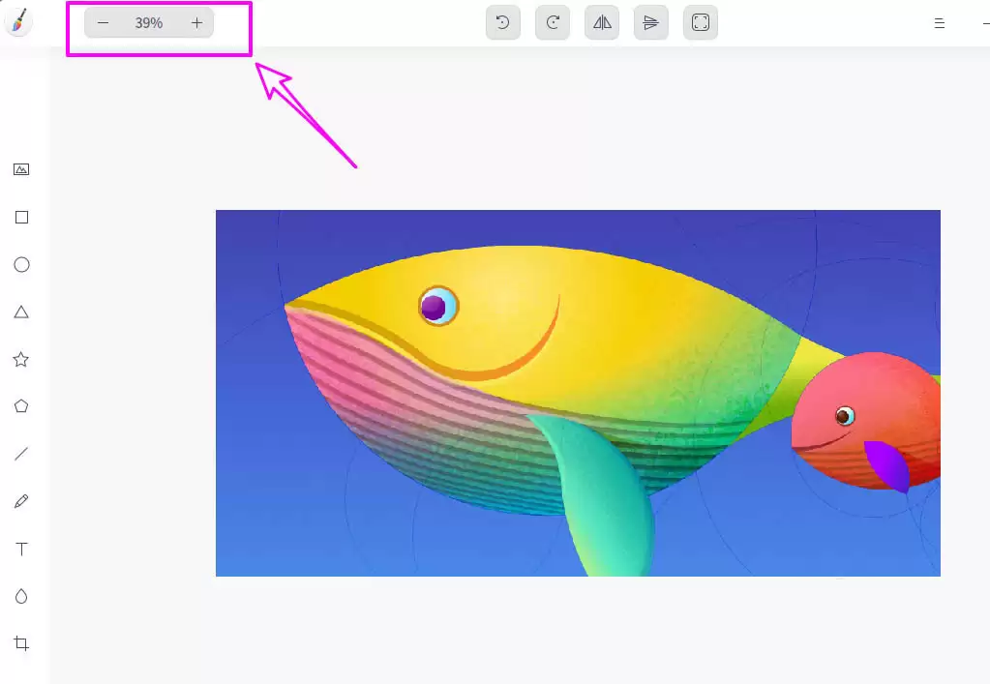
Task: Select the Blur droplet tool
Action: pyautogui.click(x=21, y=596)
